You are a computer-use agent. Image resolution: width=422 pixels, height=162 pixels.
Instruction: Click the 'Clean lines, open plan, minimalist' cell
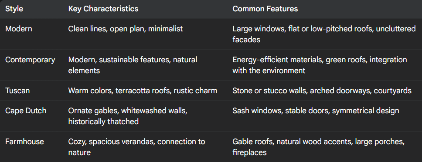point(126,29)
